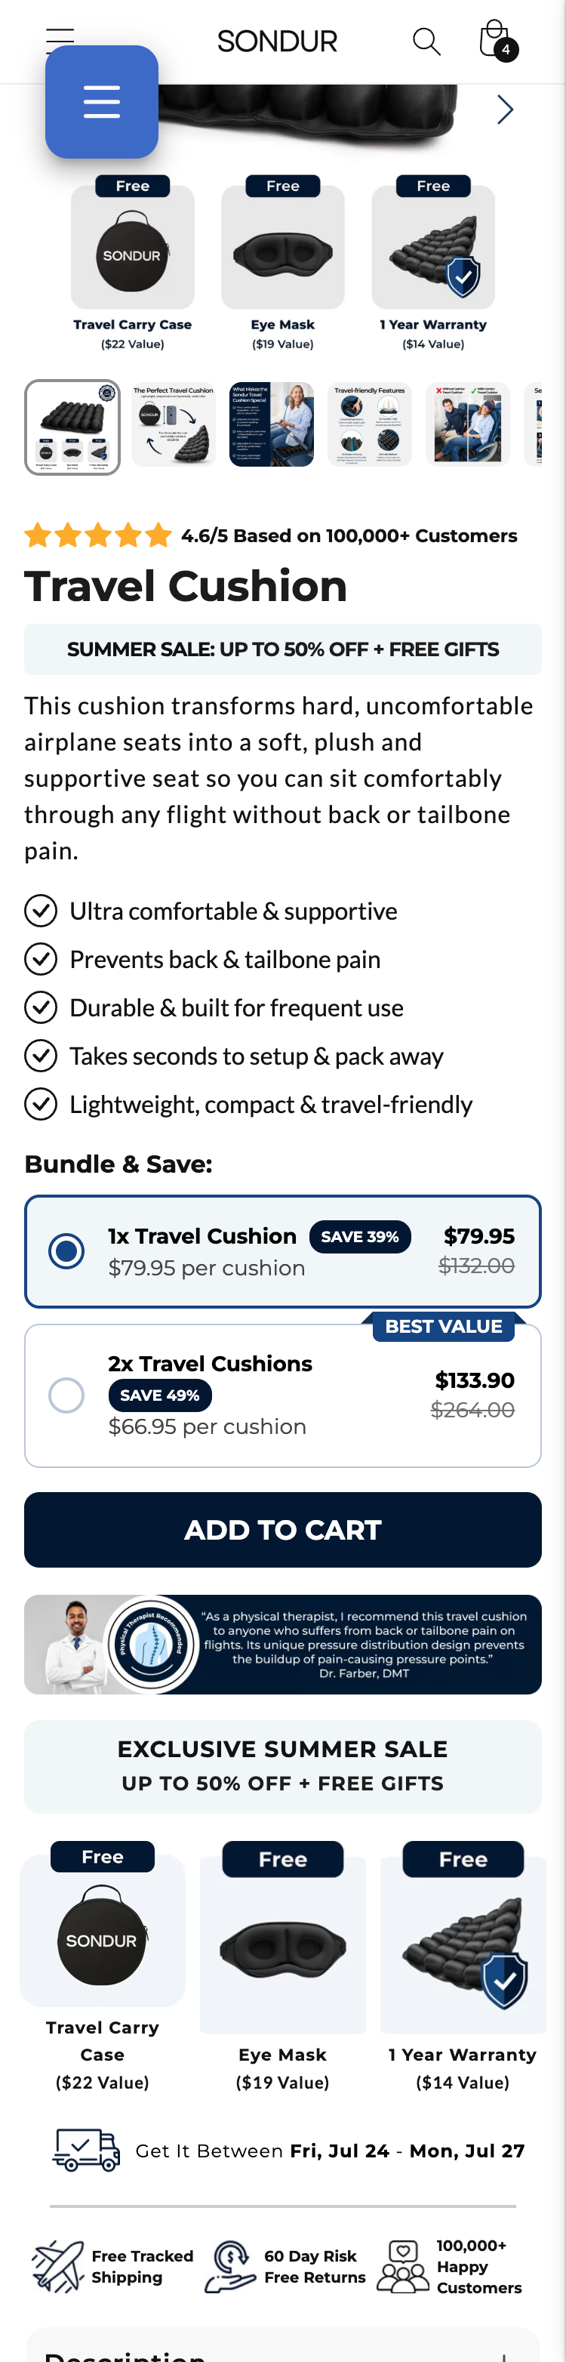Click the SONDUR logo in the header

tap(277, 42)
